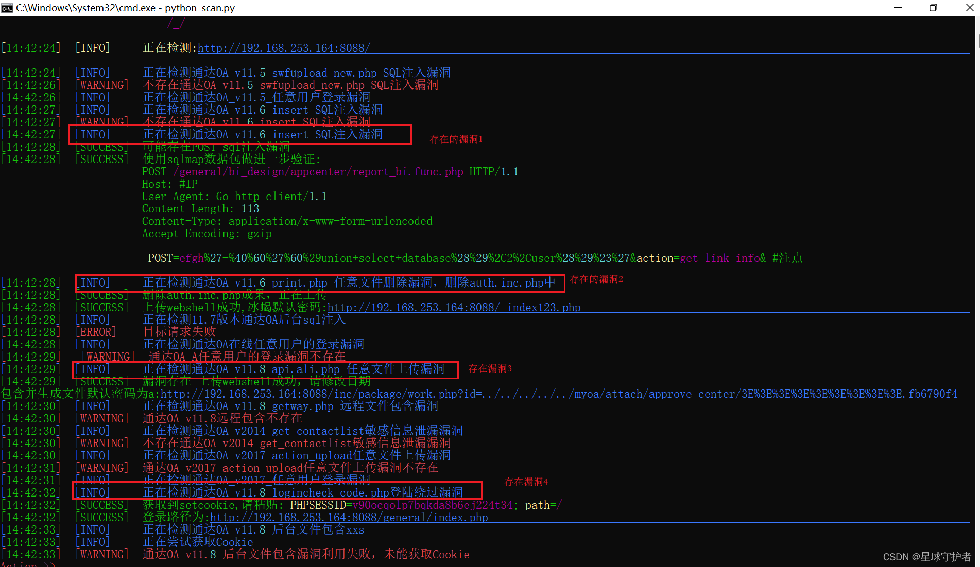Open target link http://192.168.253.164:8088/ being detected
Screen dimensions: 980x567
point(284,48)
